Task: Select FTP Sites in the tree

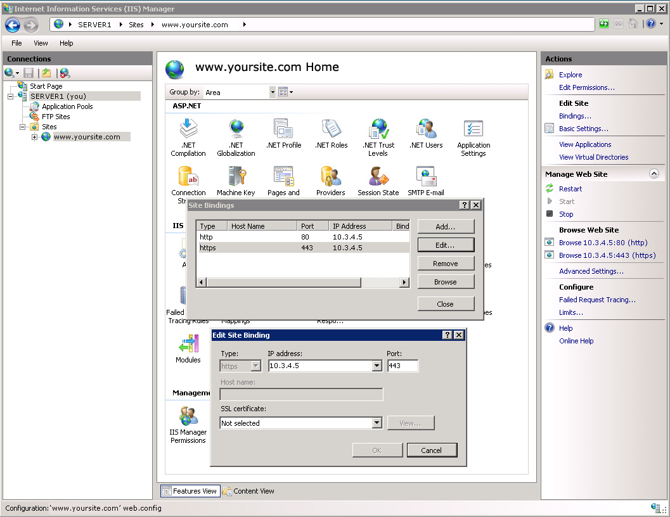Action: [56, 117]
